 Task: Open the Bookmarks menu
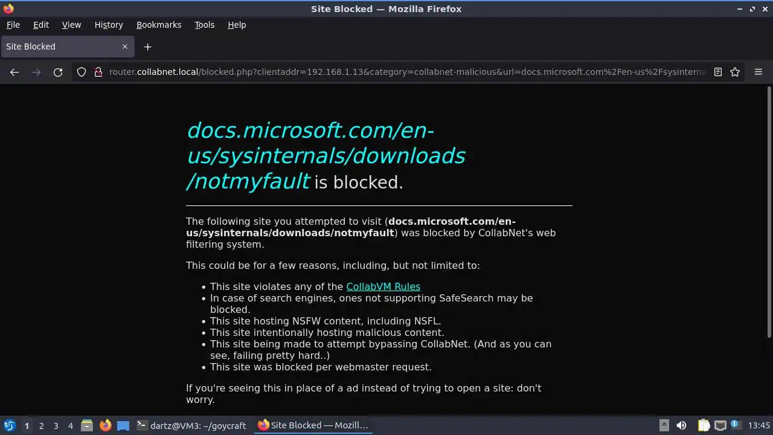[159, 25]
